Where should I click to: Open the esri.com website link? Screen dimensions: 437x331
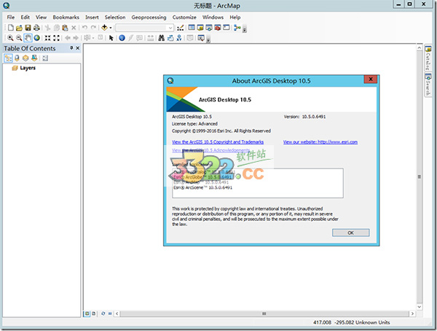pos(320,142)
